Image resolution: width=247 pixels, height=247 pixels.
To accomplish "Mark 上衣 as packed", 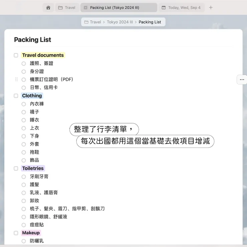I will tap(24, 128).
